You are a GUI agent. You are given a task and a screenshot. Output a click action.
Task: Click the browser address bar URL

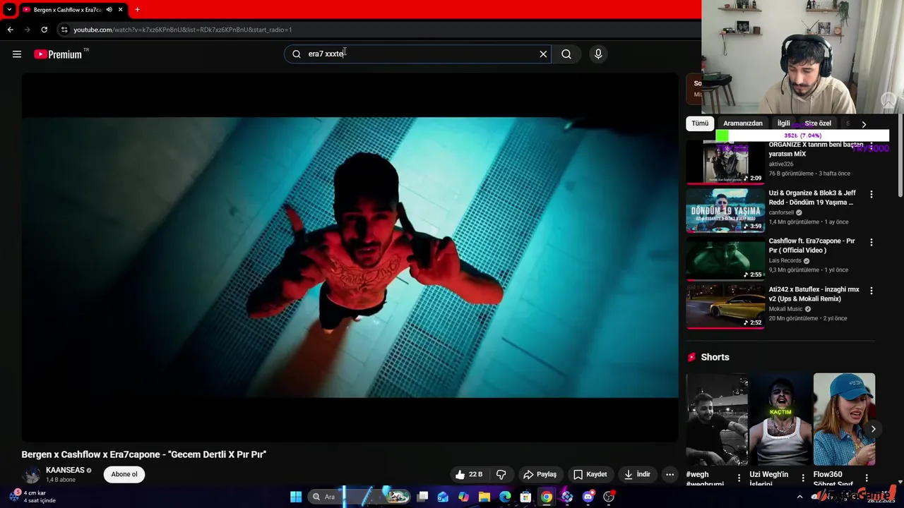coord(182,30)
